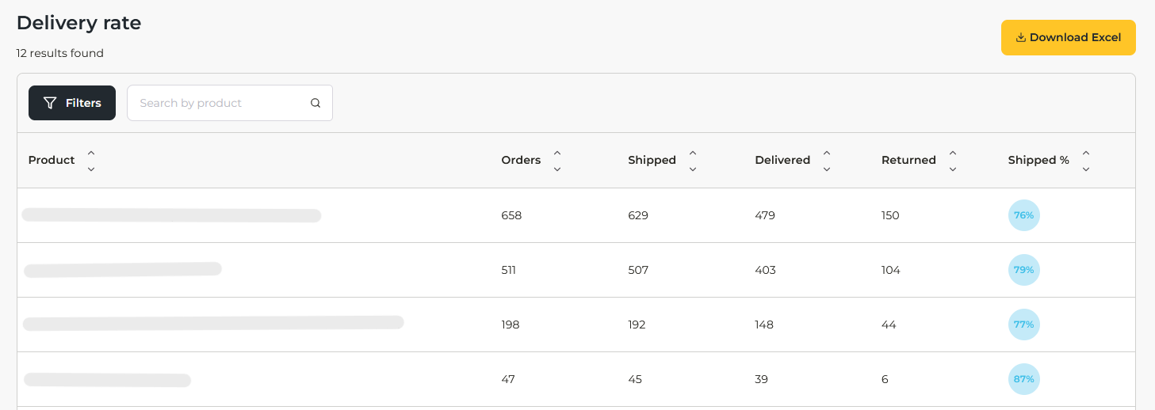Click the search magnifier icon

[316, 103]
